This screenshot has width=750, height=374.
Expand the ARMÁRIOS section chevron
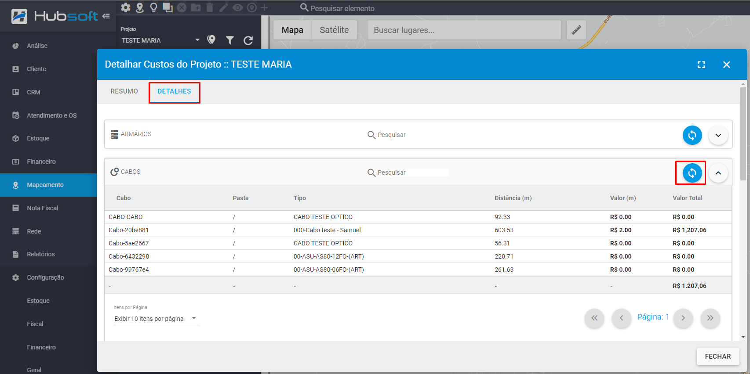[x=718, y=135]
